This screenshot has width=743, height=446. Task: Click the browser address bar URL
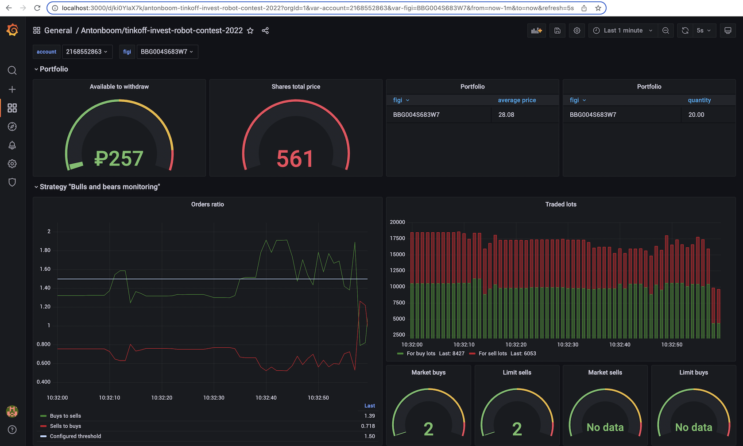click(x=318, y=8)
